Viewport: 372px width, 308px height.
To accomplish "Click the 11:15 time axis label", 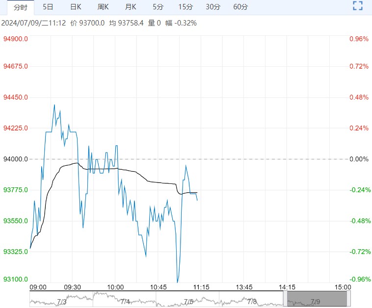I will point(201,287).
